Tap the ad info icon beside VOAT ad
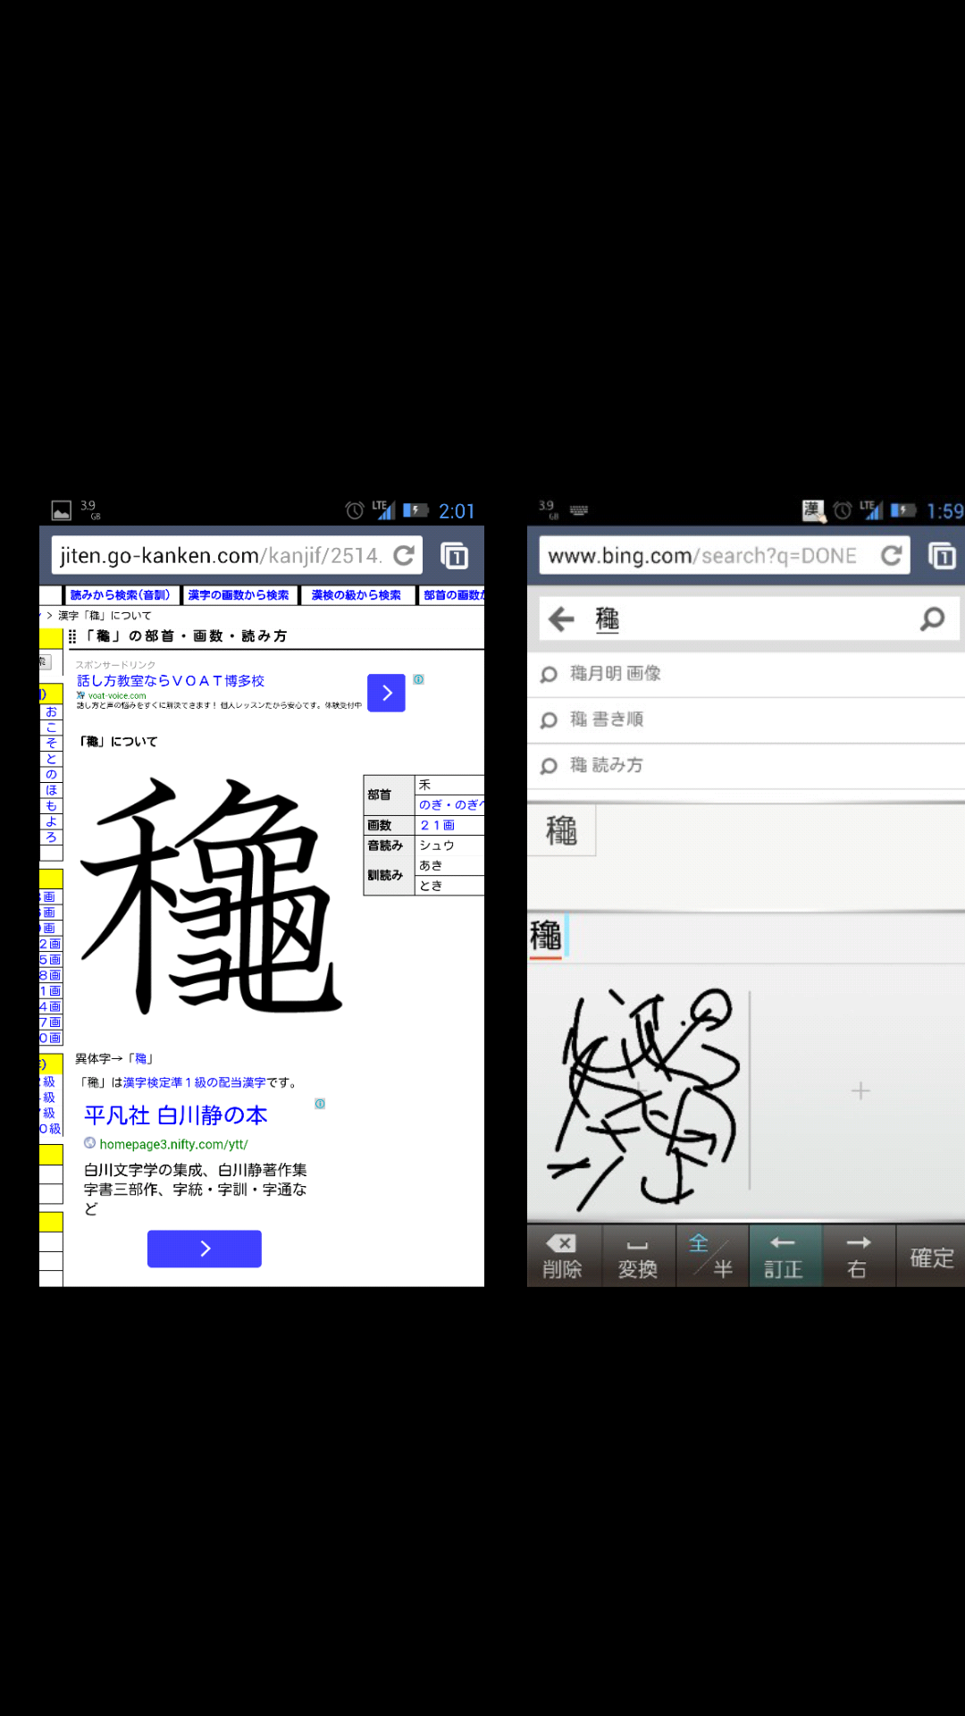The width and height of the screenshot is (965, 1716). tap(418, 679)
